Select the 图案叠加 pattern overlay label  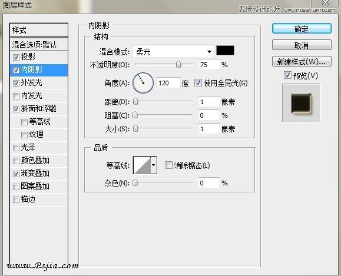coord(35,186)
